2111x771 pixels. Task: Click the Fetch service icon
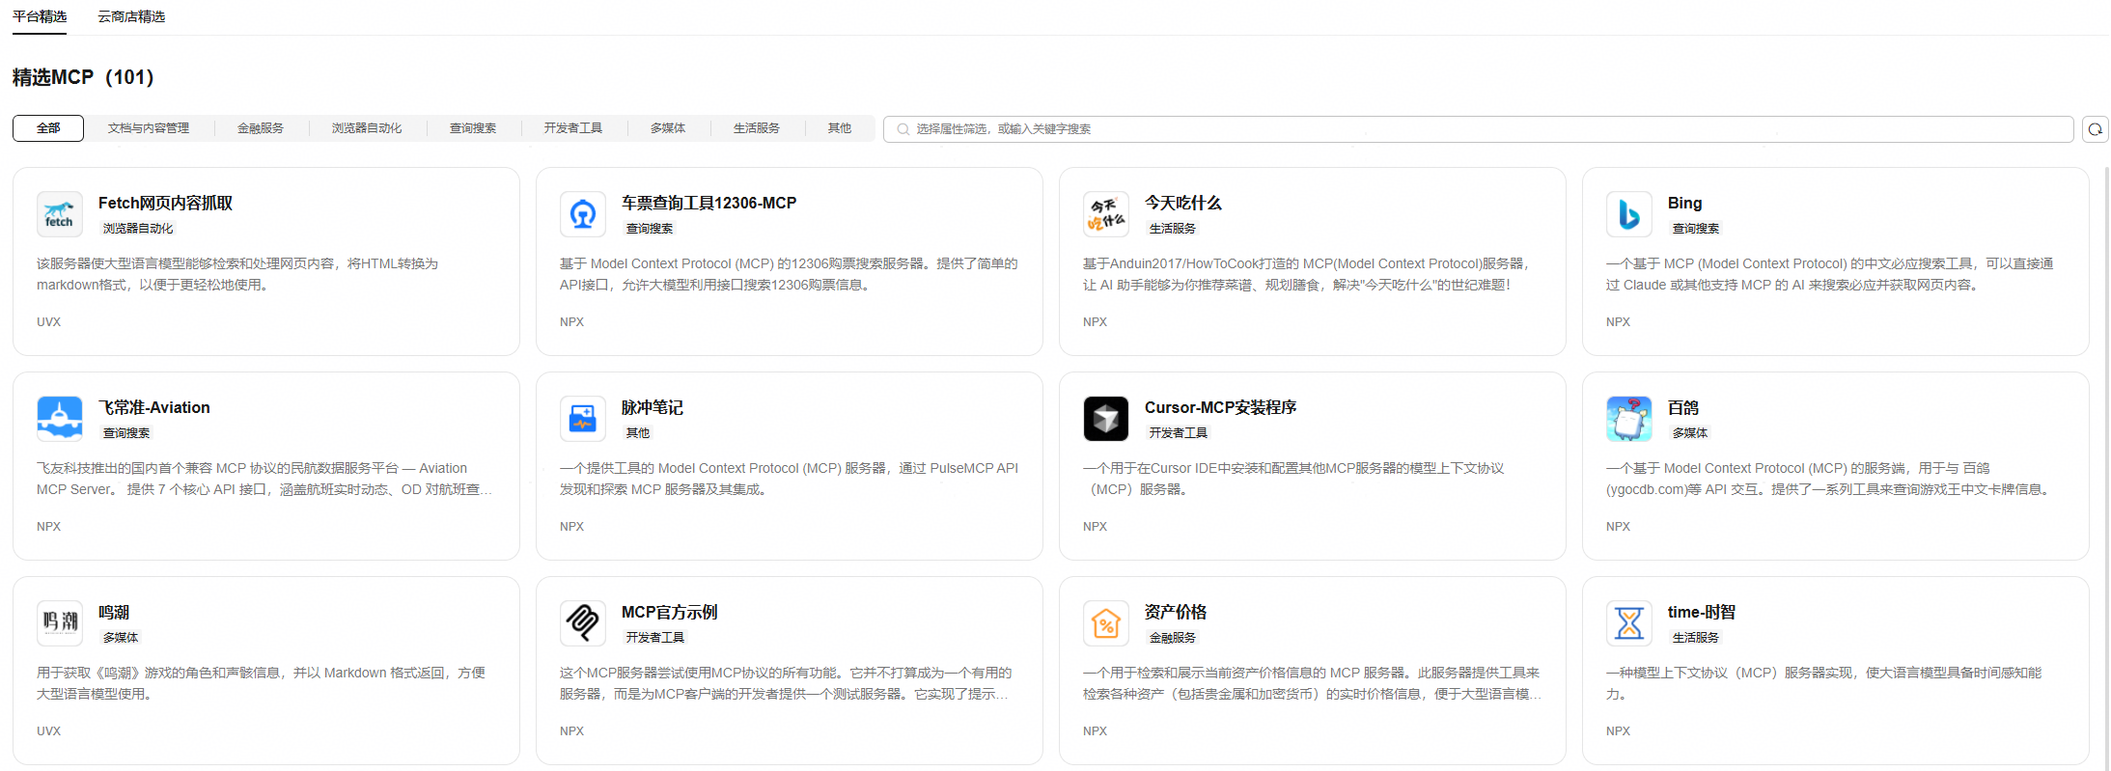pyautogui.click(x=59, y=214)
